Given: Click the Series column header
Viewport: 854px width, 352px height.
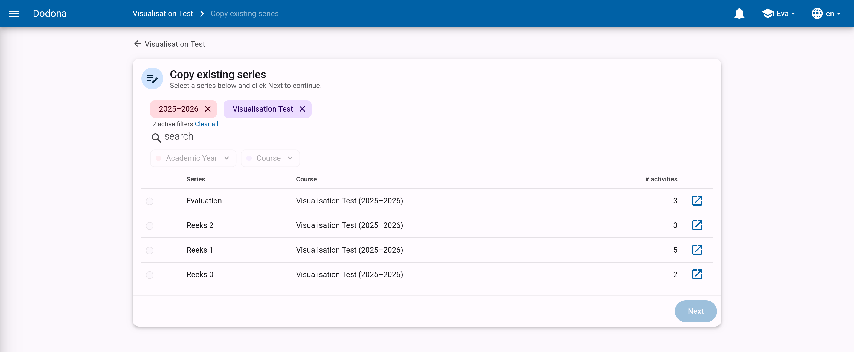Looking at the screenshot, I should point(196,179).
